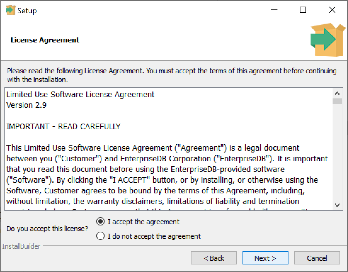Click "IMPORTANT - READ CAREFULLY" line
348x272 pixels.
(64, 126)
